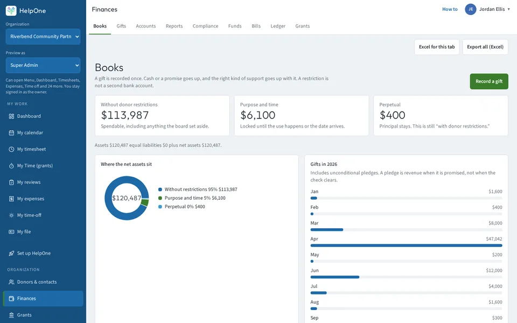The height and width of the screenshot is (323, 517).
Task: Click the Export all (Excel) button
Action: point(485,47)
